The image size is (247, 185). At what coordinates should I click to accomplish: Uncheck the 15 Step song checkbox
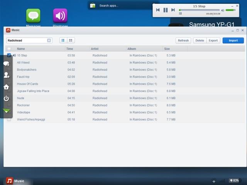[x=9, y=55]
